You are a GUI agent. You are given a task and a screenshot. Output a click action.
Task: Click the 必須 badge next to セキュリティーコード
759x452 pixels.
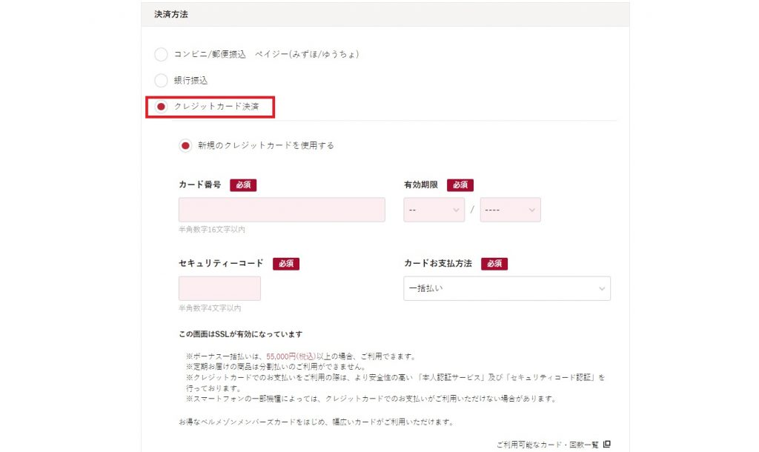[x=286, y=264]
